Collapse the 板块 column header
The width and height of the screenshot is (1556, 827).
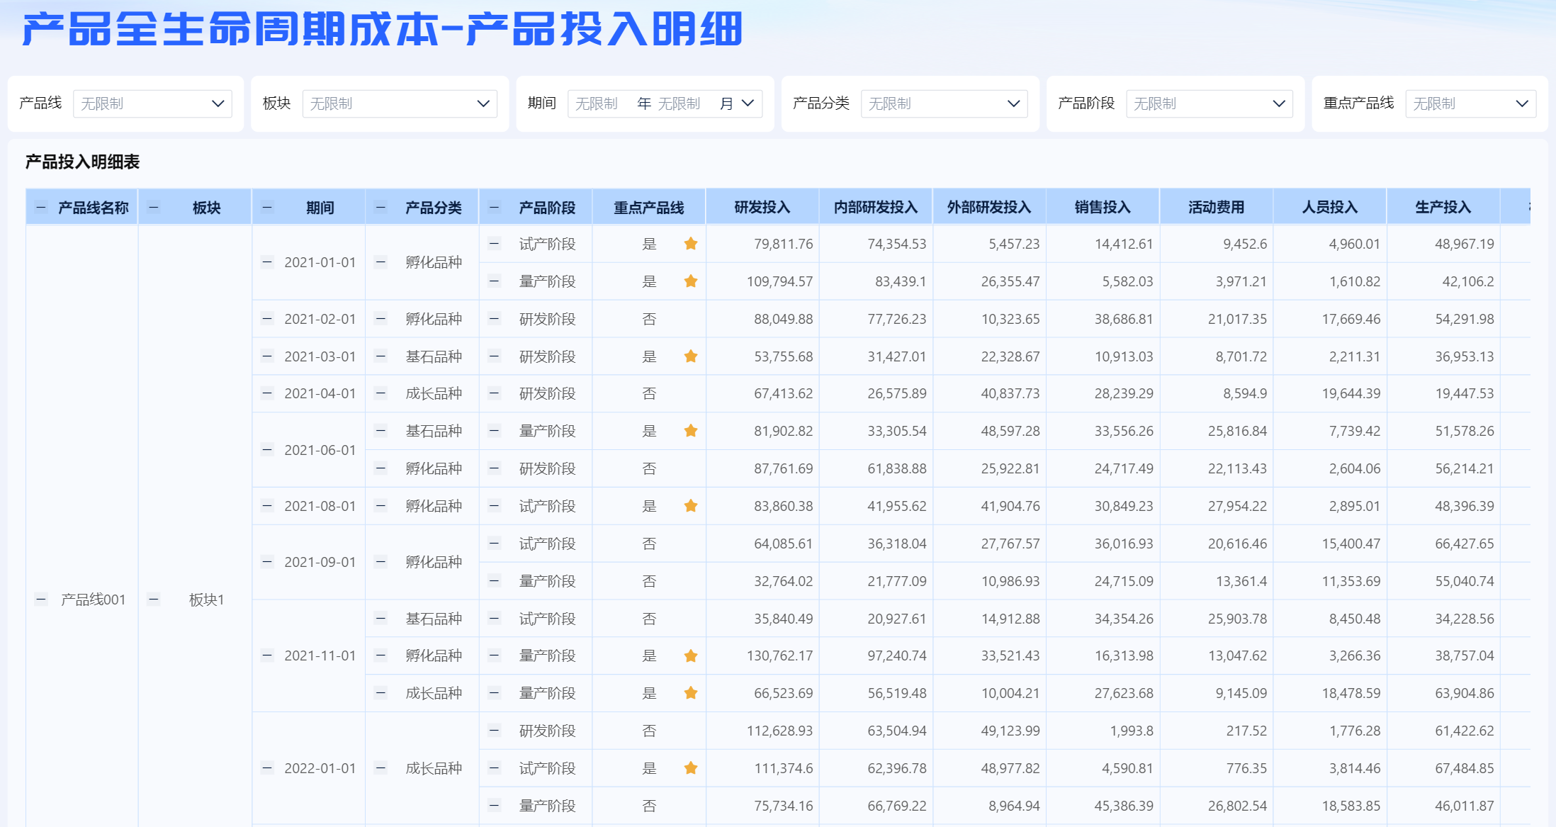pos(153,208)
